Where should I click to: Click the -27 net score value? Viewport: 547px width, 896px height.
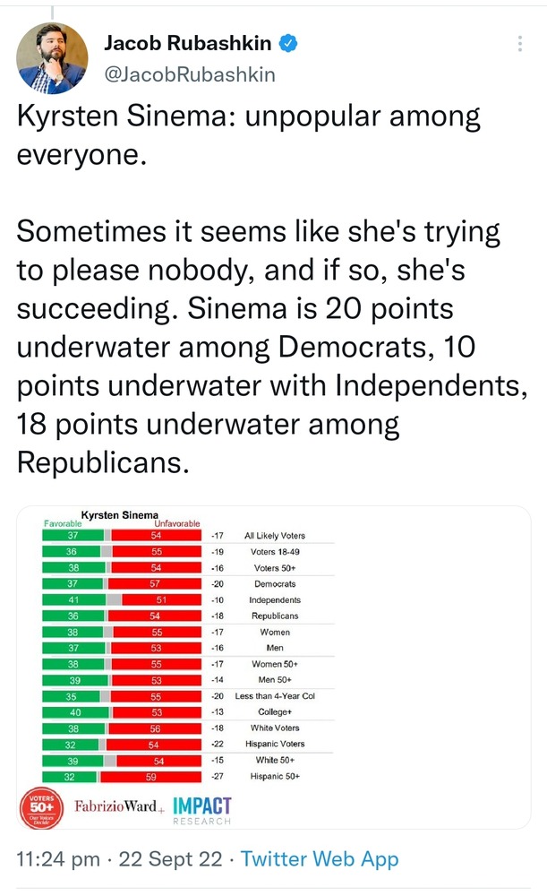(218, 776)
